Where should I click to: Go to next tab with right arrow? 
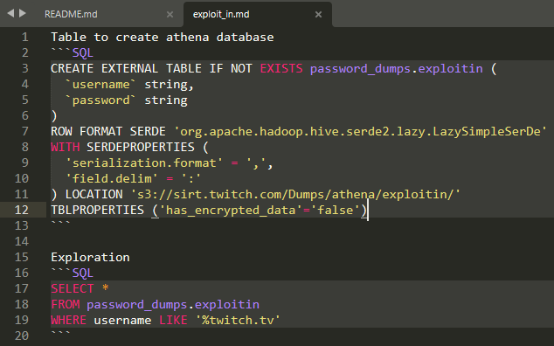click(23, 13)
